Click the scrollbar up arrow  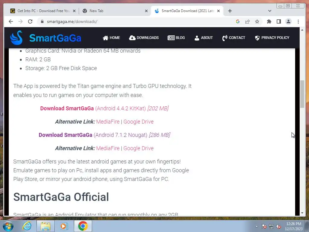(302, 30)
